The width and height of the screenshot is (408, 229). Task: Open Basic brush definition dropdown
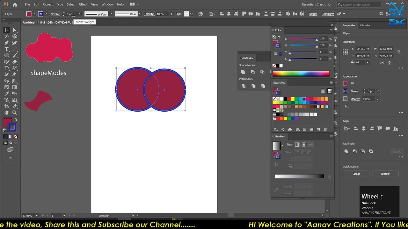tap(140, 14)
